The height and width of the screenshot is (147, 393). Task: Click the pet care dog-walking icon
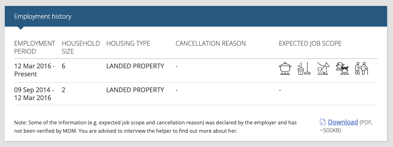(x=323, y=68)
